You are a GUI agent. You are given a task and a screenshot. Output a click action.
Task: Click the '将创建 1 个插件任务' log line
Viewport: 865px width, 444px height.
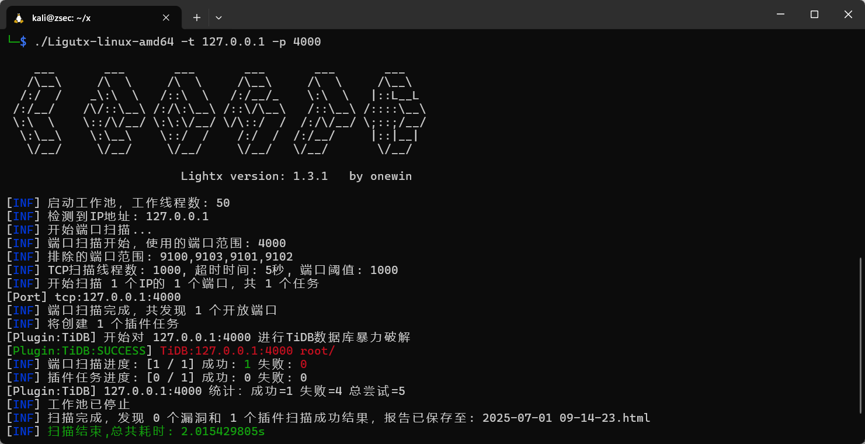(93, 324)
